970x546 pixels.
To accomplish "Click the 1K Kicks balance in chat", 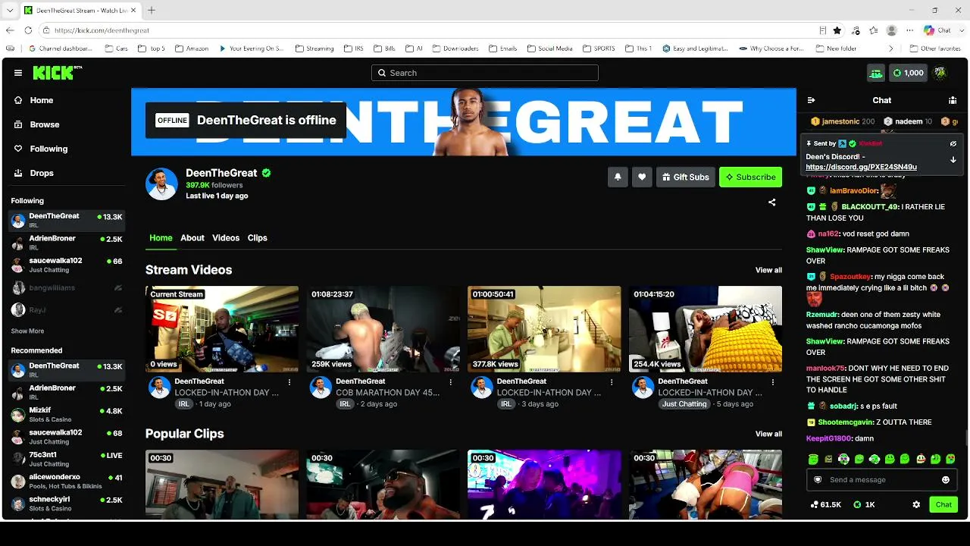I will [x=864, y=504].
